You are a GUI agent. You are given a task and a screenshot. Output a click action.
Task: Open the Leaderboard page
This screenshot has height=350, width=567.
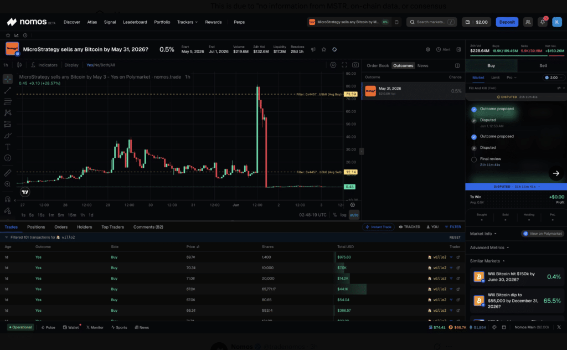point(135,22)
